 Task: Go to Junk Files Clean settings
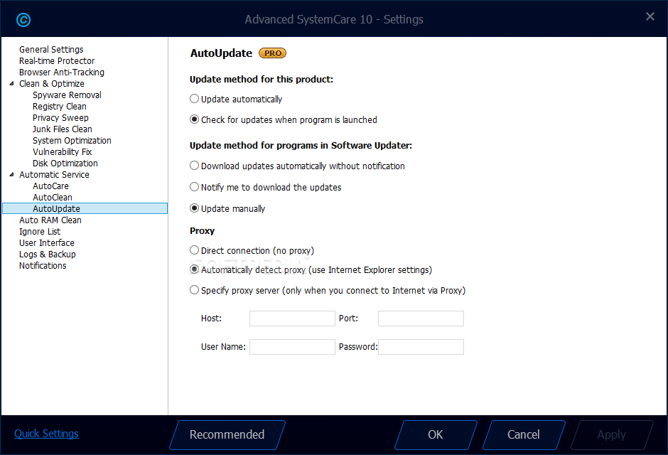click(63, 129)
